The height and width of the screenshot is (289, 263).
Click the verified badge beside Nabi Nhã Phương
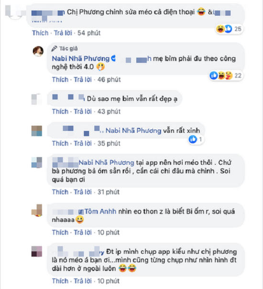[113, 58]
